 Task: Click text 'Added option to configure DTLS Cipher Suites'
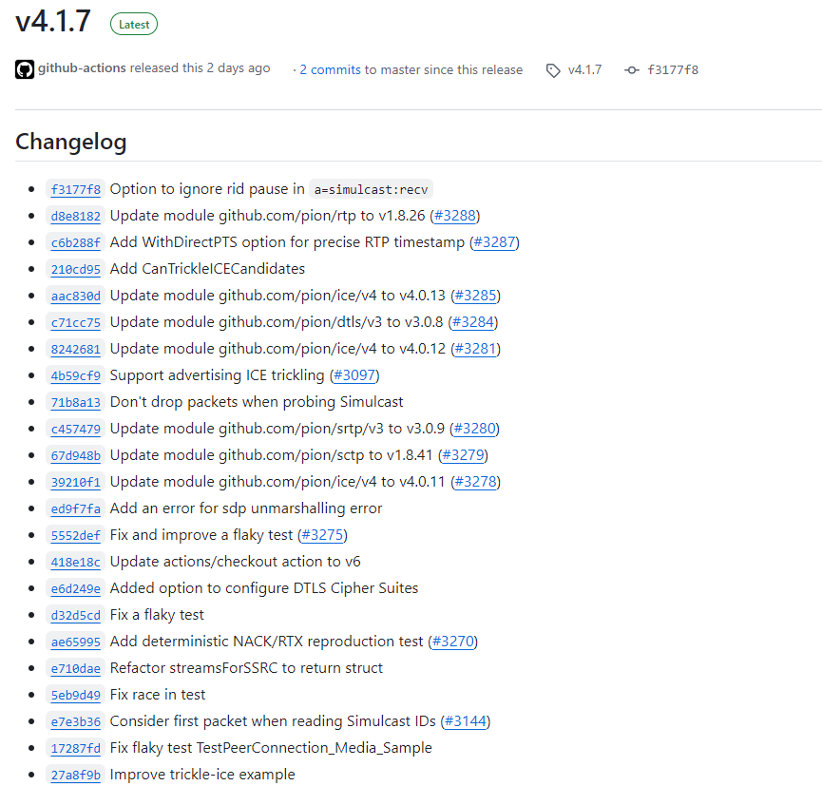[x=264, y=588]
